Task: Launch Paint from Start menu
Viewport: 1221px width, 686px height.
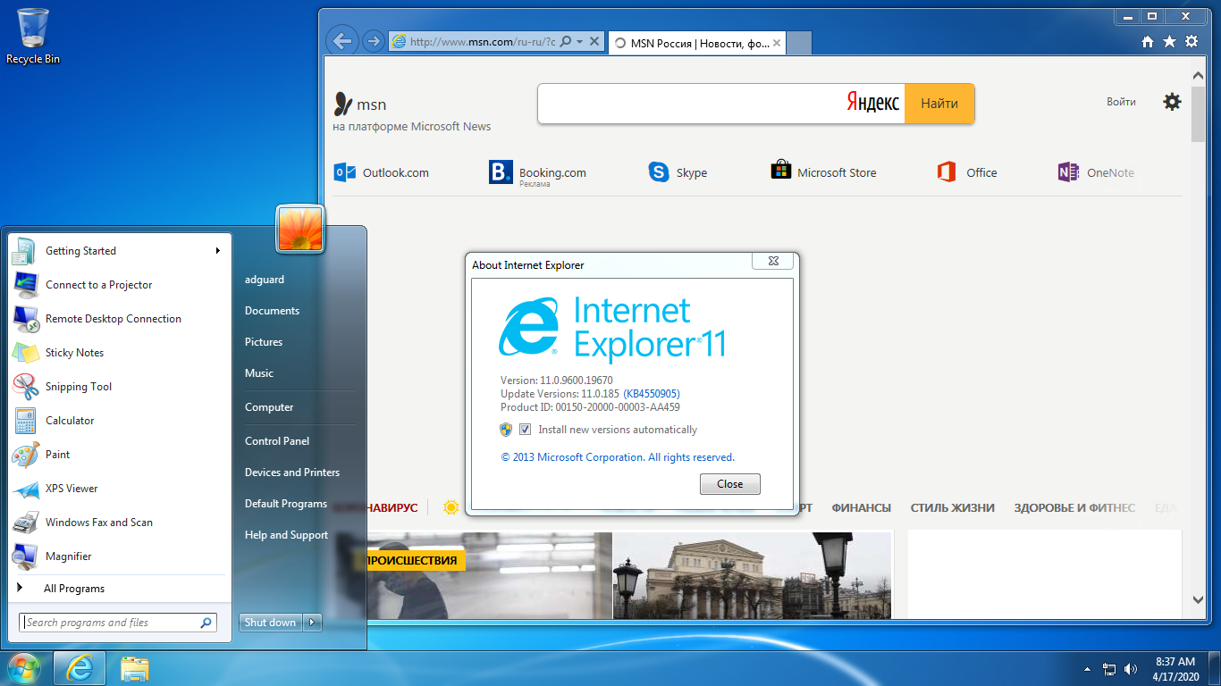Action: 119,455
